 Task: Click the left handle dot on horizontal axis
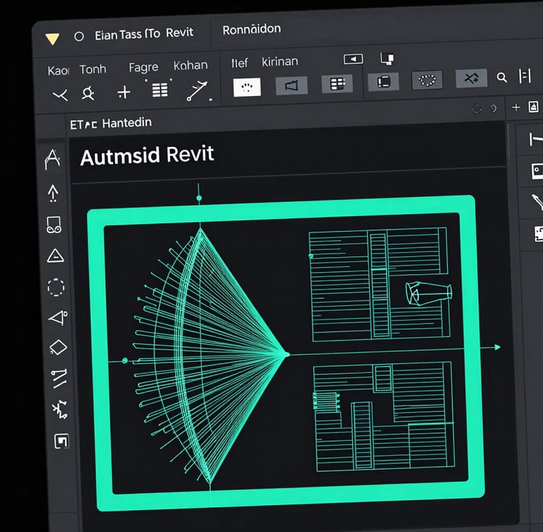pos(125,360)
